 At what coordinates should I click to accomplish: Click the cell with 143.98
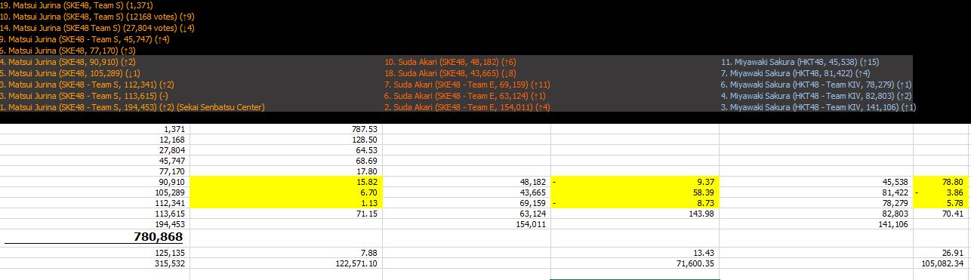[635, 214]
